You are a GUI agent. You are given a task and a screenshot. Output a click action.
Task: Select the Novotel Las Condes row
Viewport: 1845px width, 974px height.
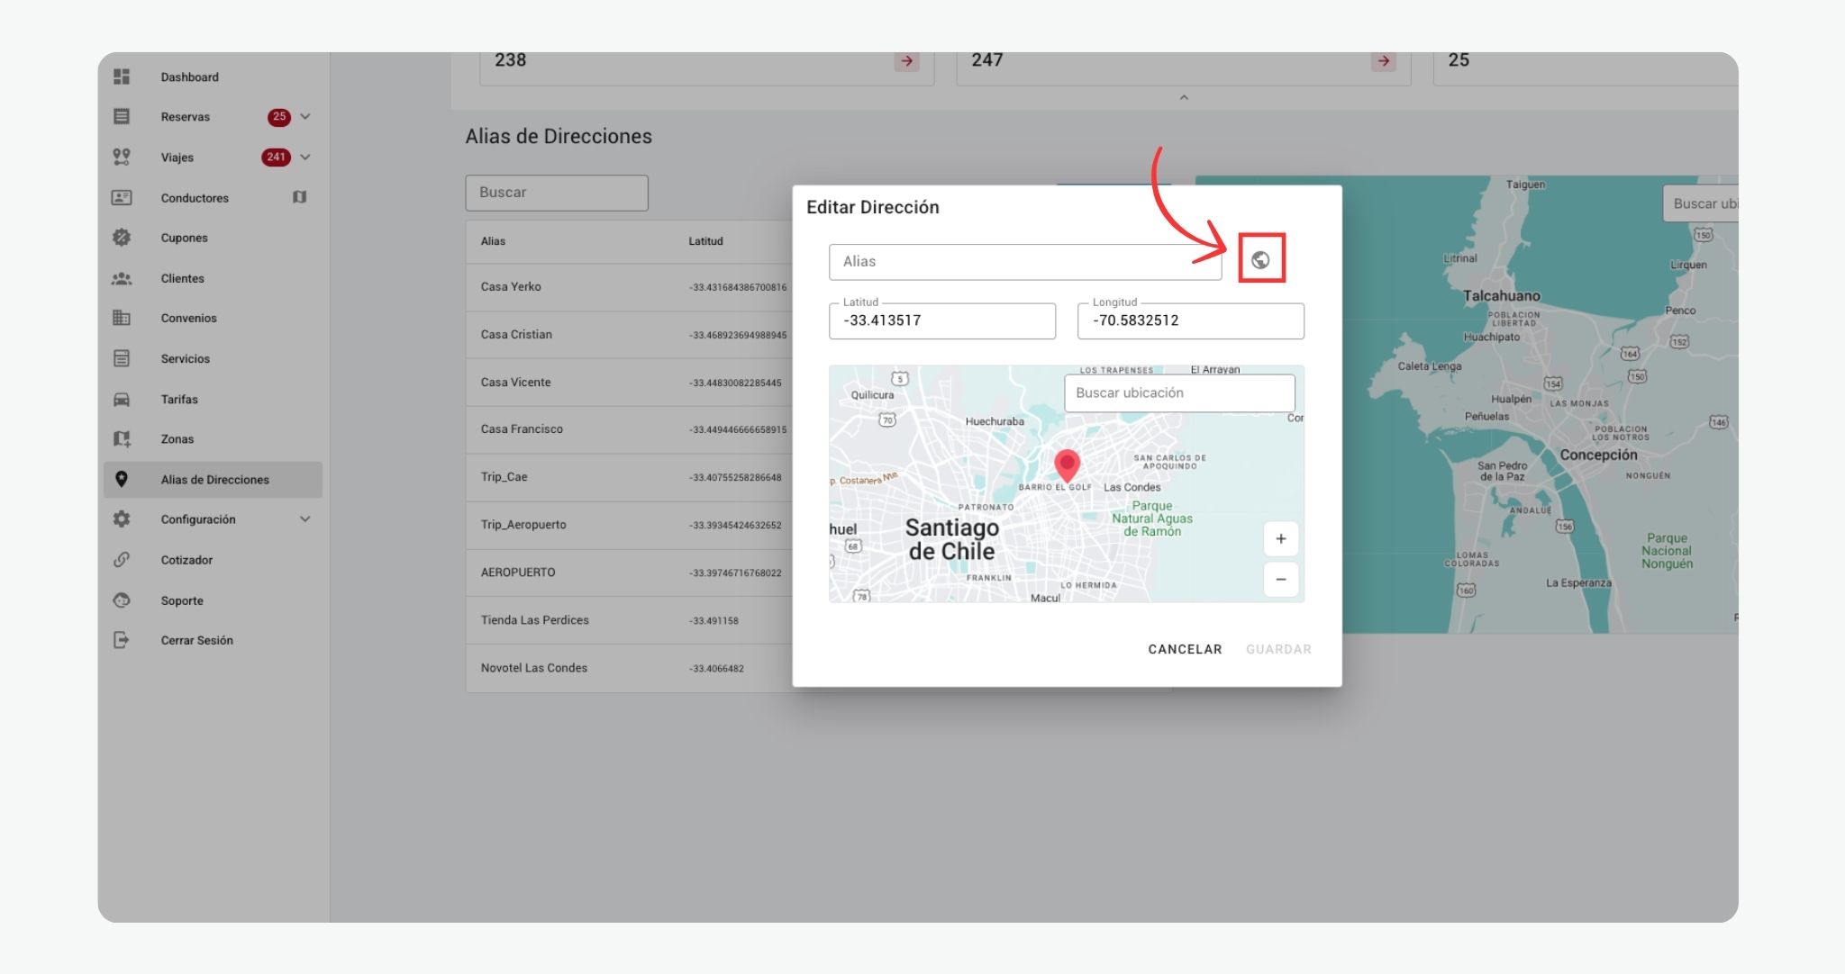pyautogui.click(x=629, y=668)
